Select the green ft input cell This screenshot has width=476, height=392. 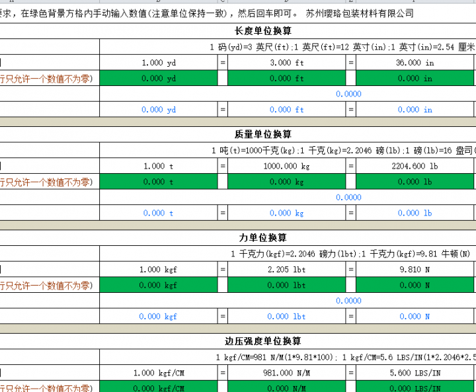(x=286, y=78)
